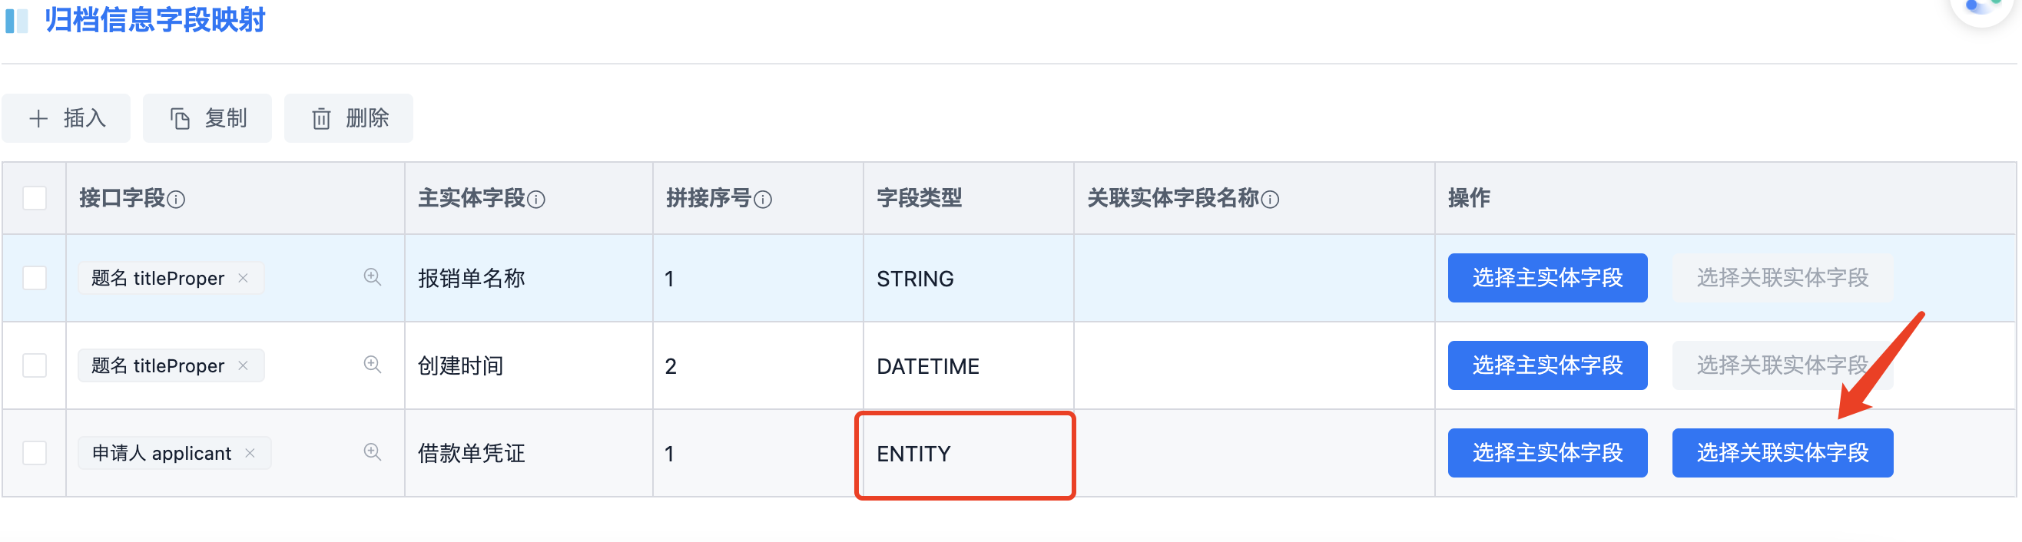Check the checkbox for 报销单名称 row

(35, 278)
